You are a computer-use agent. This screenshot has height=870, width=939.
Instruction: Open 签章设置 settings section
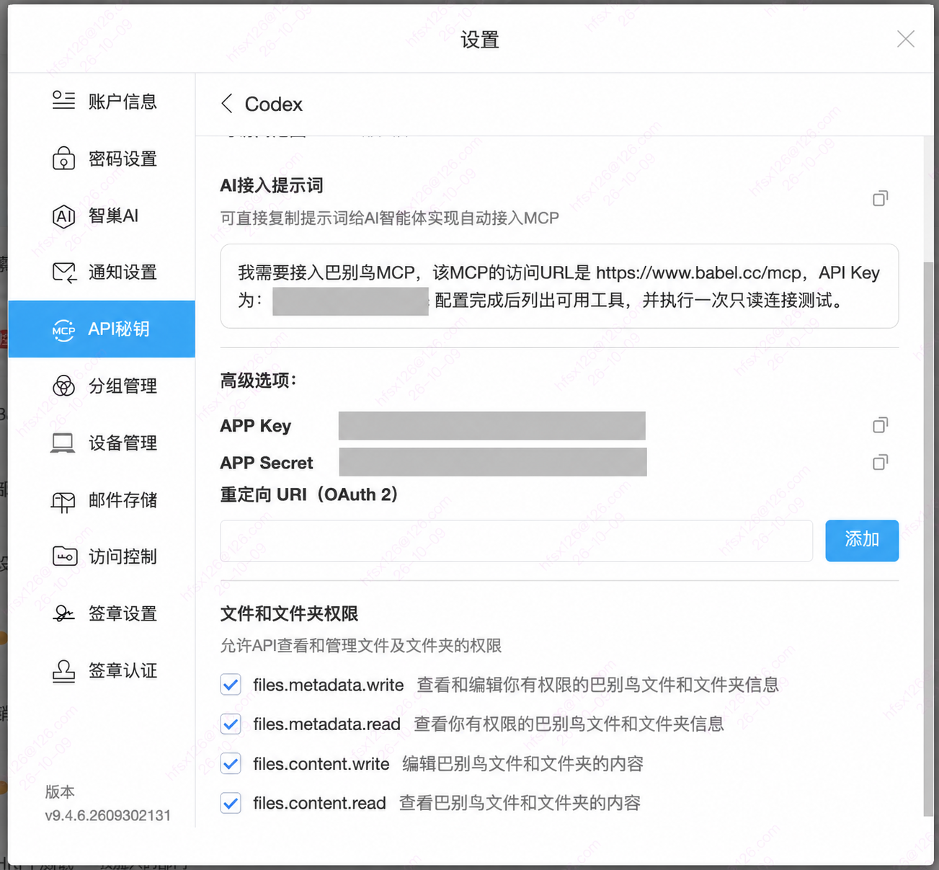pyautogui.click(x=102, y=613)
